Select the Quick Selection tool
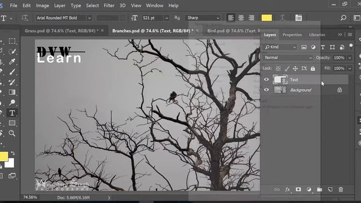 point(12,51)
